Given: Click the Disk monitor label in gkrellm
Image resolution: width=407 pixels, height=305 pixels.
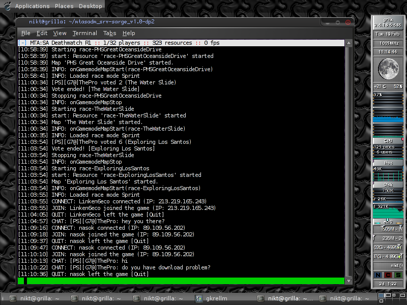Looking at the screenshot, I should pos(388,185).
